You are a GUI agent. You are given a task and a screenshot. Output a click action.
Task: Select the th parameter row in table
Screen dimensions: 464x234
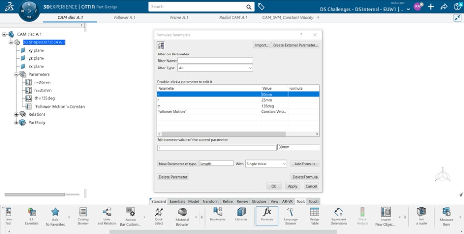pos(238,106)
